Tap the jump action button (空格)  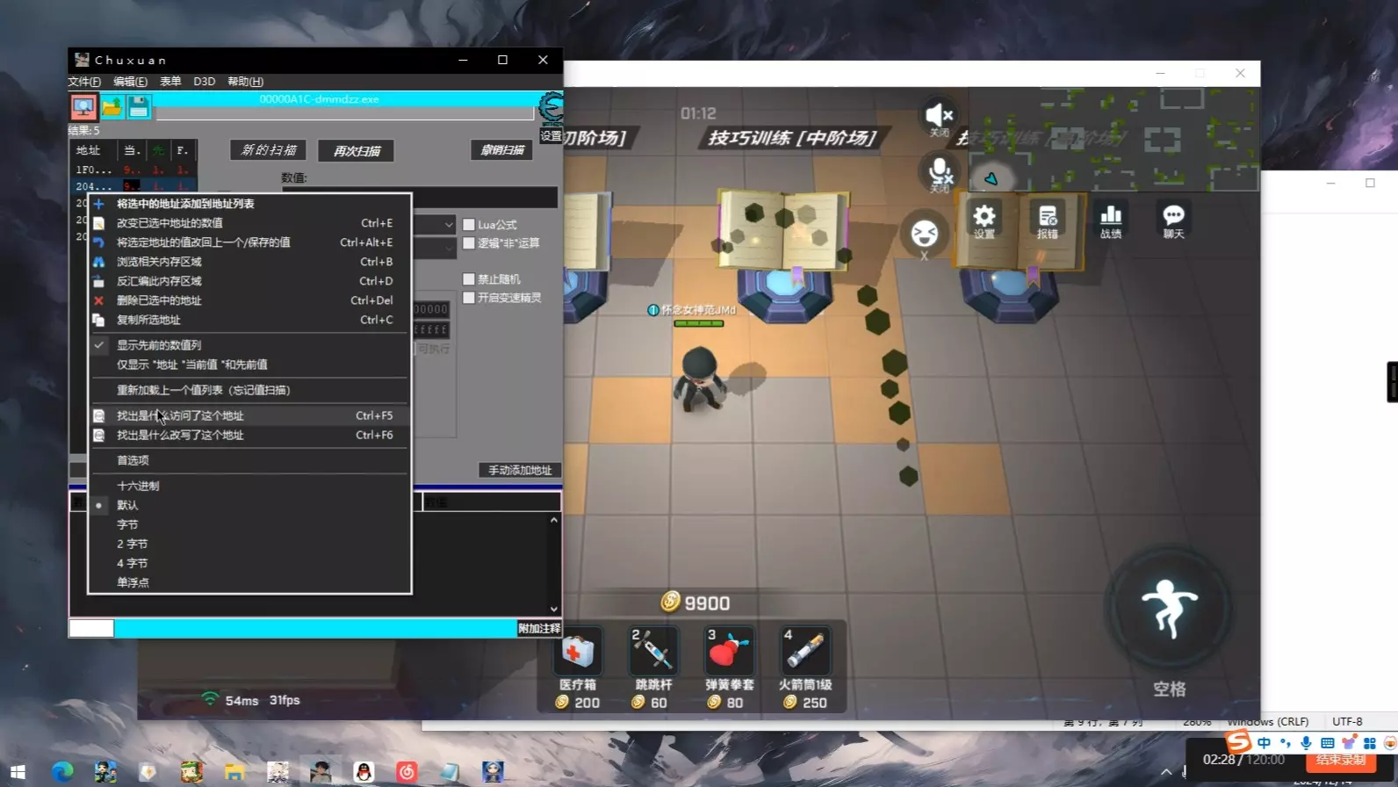1169,608
